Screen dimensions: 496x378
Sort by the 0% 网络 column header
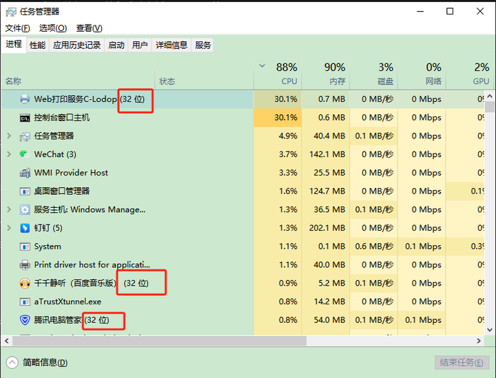pos(422,75)
